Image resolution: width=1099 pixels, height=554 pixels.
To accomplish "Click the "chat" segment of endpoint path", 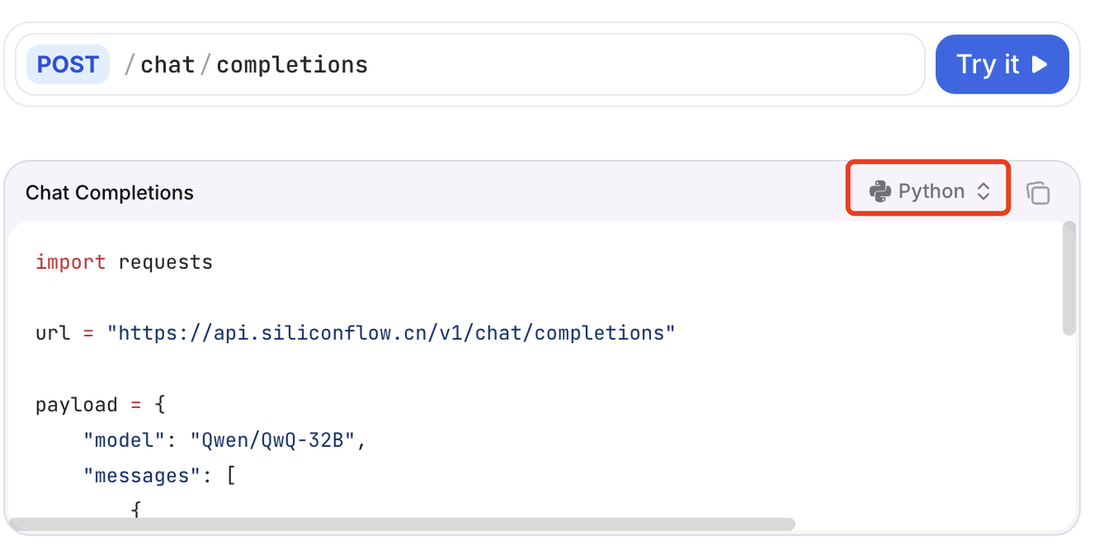I will tap(167, 64).
